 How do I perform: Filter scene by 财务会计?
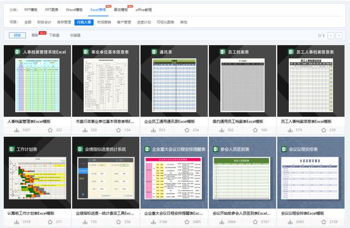coord(44,22)
